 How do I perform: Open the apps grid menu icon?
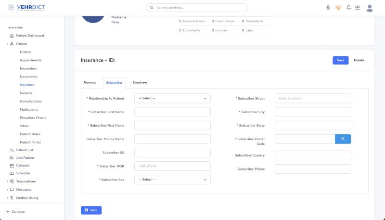pos(358,8)
